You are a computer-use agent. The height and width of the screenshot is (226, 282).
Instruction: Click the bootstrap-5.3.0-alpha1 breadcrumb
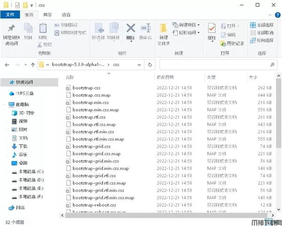78,65
